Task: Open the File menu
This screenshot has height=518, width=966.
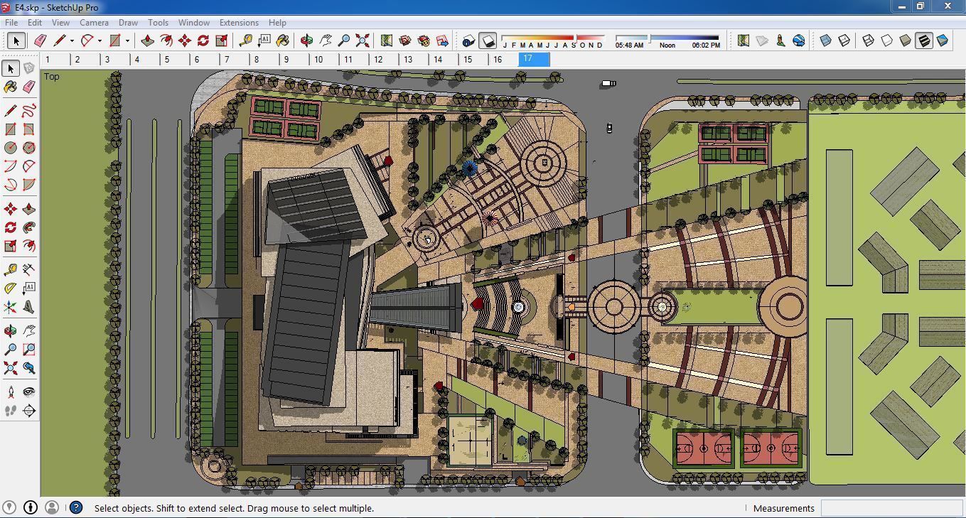Action: (x=11, y=23)
